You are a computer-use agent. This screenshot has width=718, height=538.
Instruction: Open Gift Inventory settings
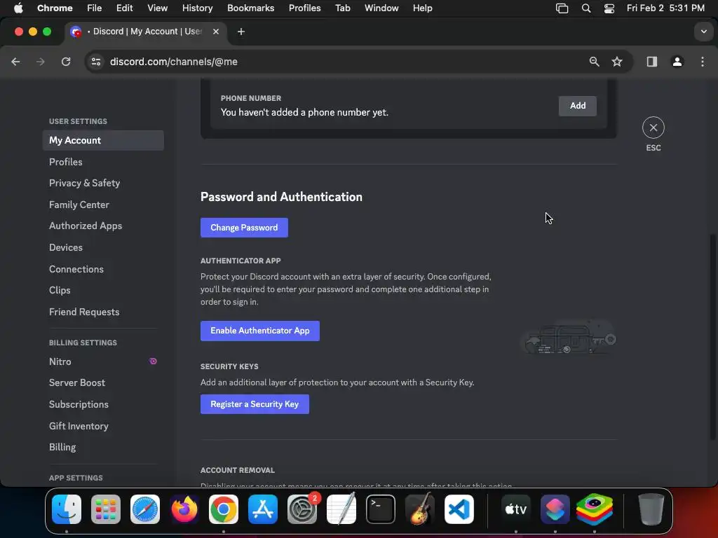point(103,426)
